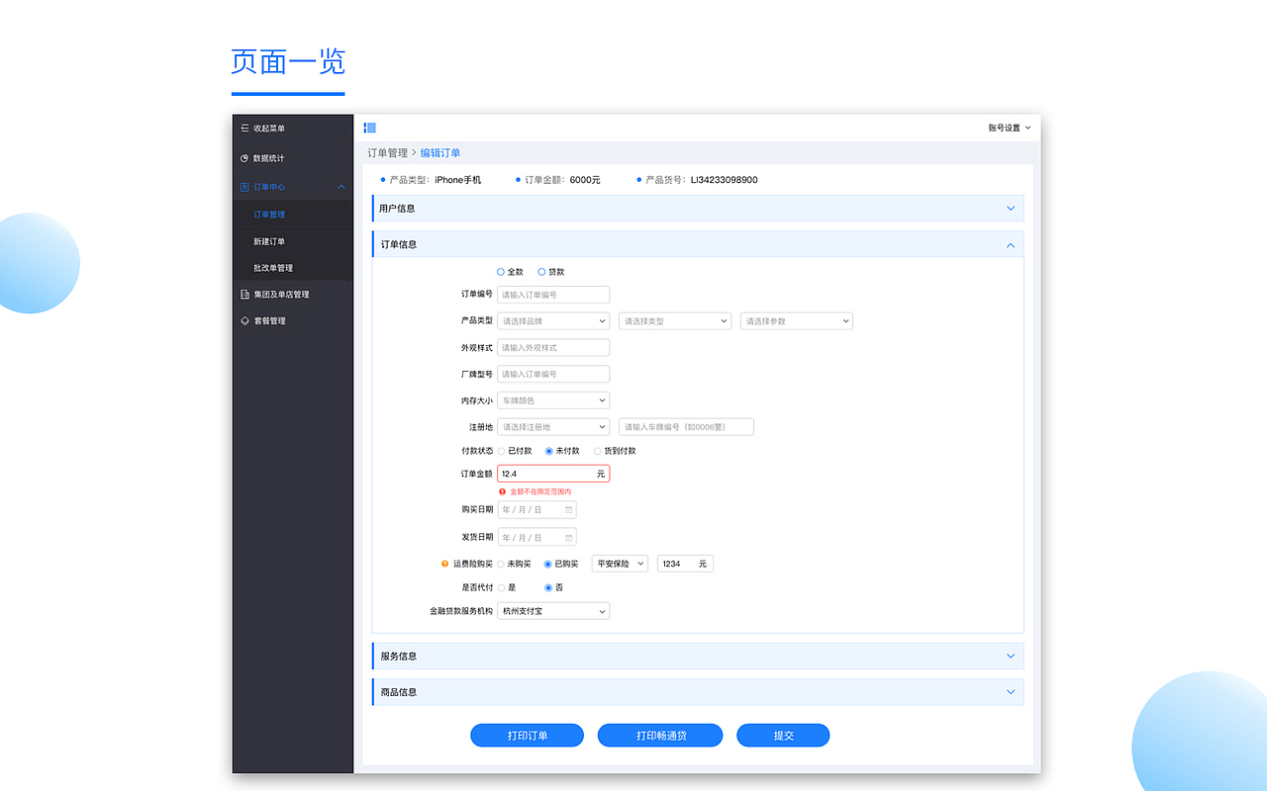Click the 打印订单 button
Screen dimensions: 1267x791
pyautogui.click(x=527, y=736)
